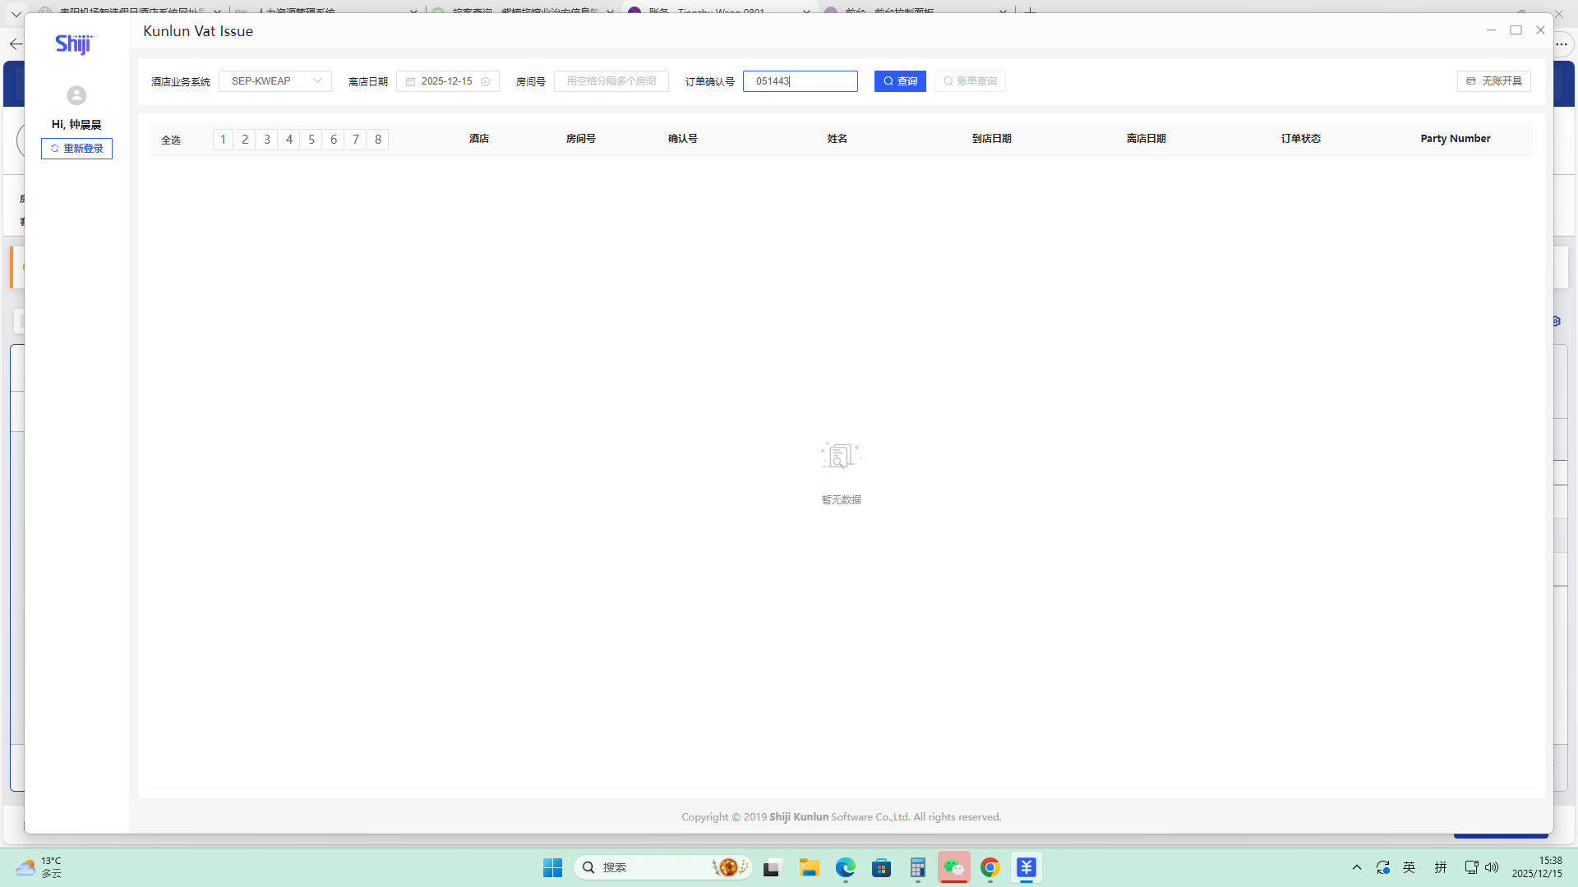This screenshot has height=887, width=1578.
Task: Click the user avatar icon
Action: pos(76,95)
